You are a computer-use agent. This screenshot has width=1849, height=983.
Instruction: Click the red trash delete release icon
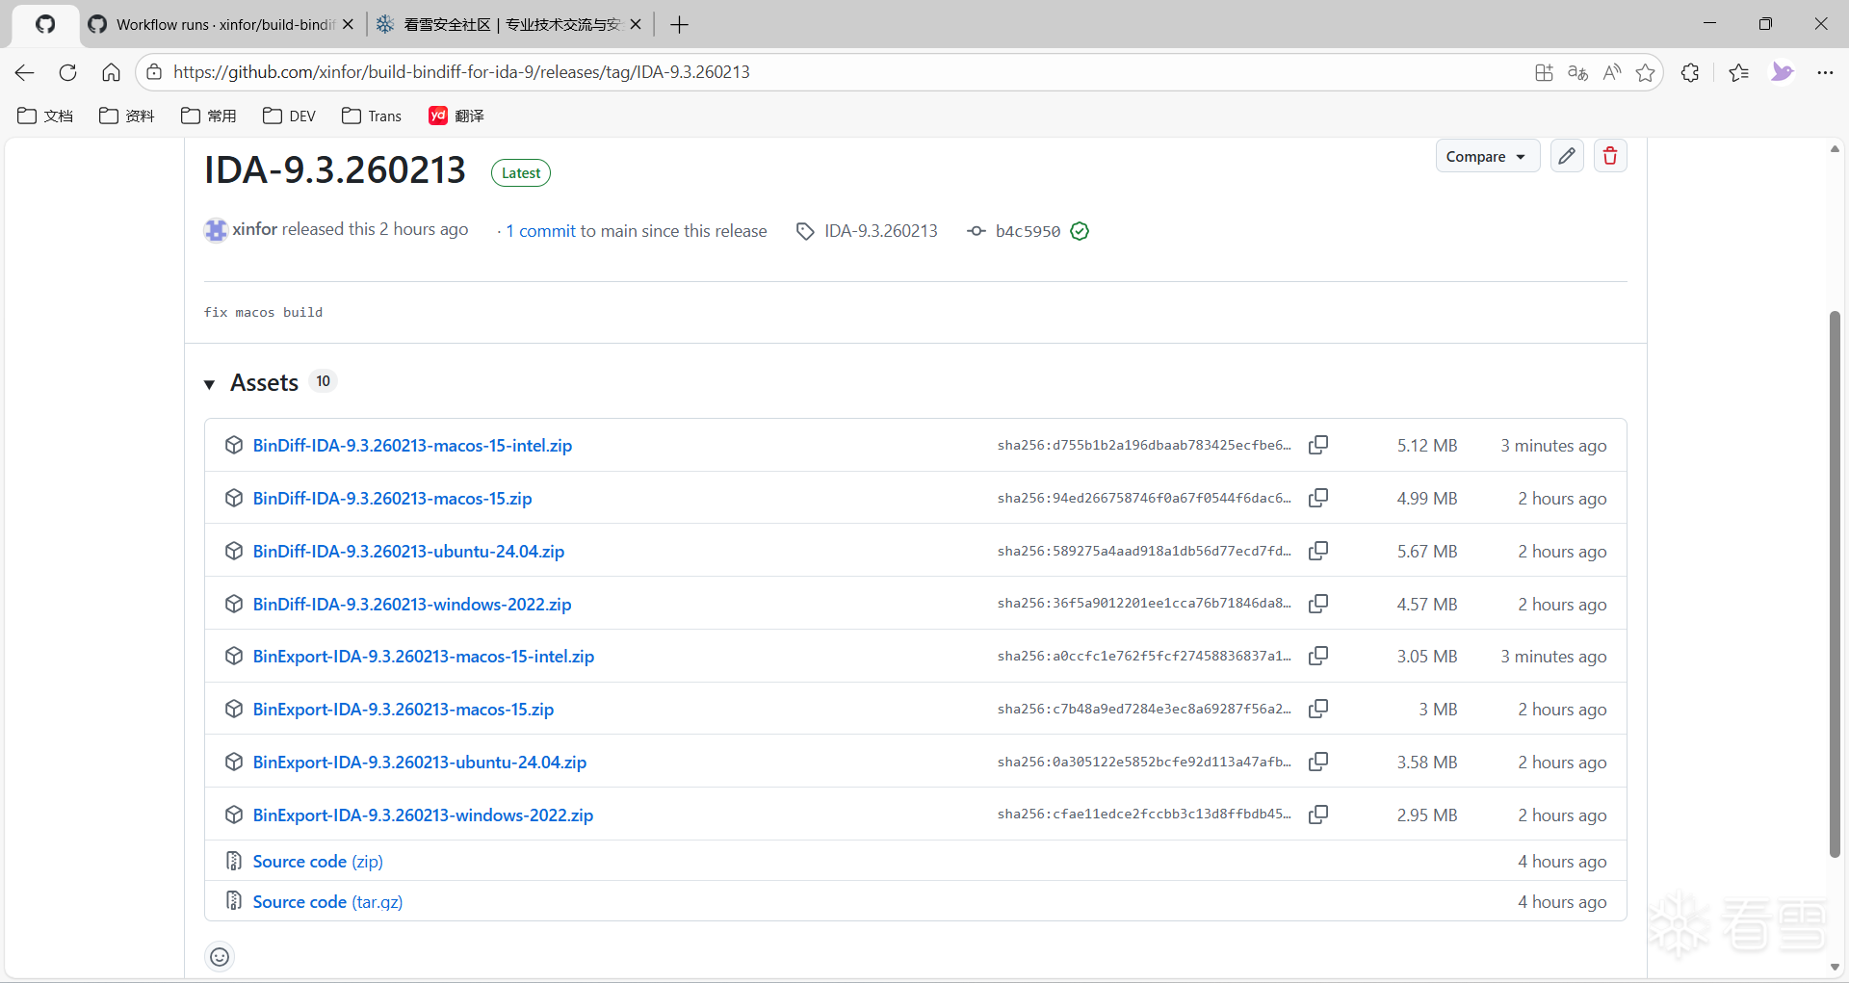[x=1610, y=156]
